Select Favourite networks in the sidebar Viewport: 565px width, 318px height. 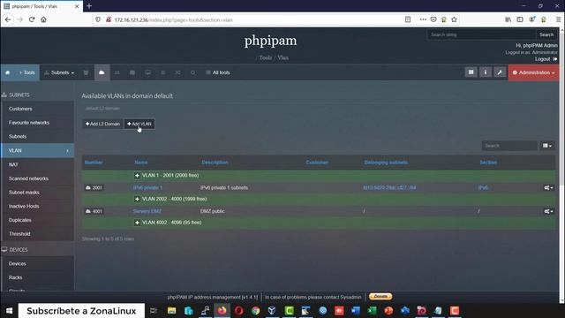coord(37,123)
